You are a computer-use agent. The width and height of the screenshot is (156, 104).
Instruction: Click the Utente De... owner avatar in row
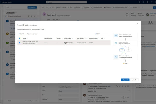[66, 43]
